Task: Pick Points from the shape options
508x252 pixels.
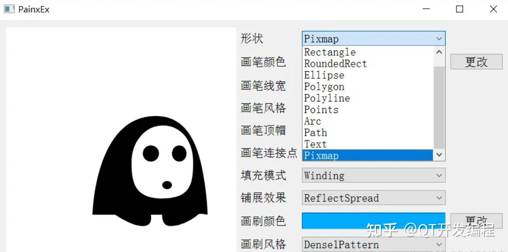Action: point(368,110)
